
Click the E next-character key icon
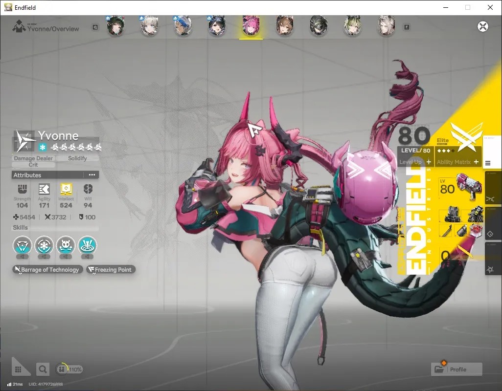coord(407,27)
